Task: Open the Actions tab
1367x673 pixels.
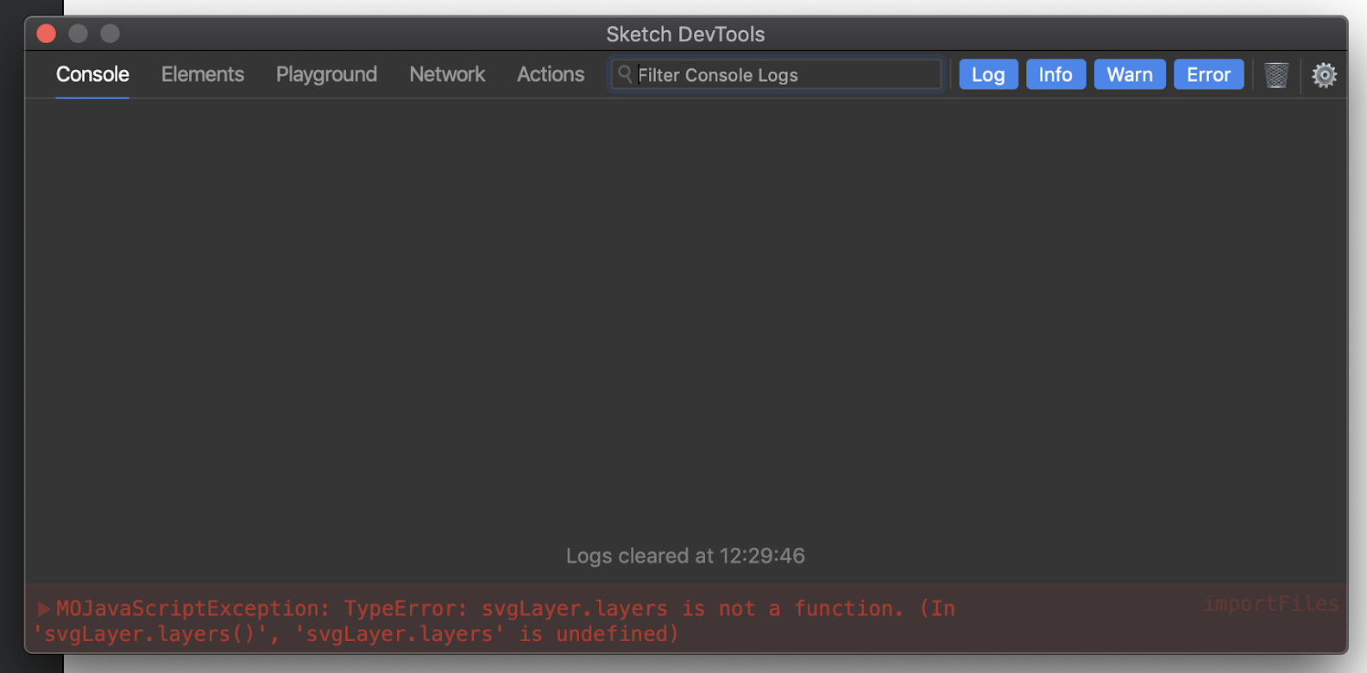Action: pos(551,74)
